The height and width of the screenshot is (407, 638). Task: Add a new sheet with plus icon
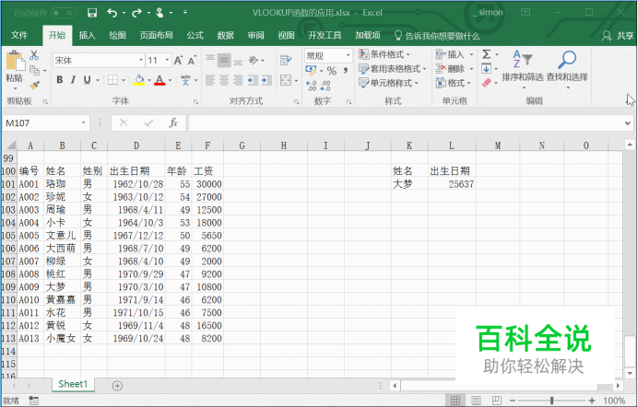(x=117, y=386)
